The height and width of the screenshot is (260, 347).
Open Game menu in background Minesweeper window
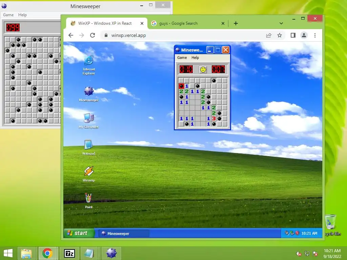[x=8, y=15]
